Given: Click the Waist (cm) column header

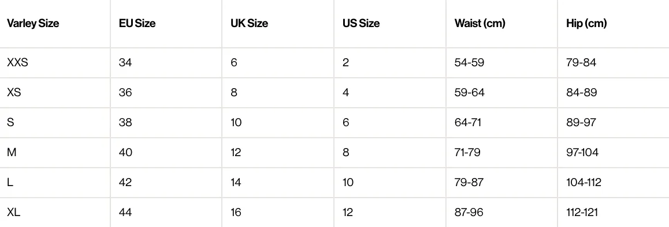Looking at the screenshot, I should point(480,24).
